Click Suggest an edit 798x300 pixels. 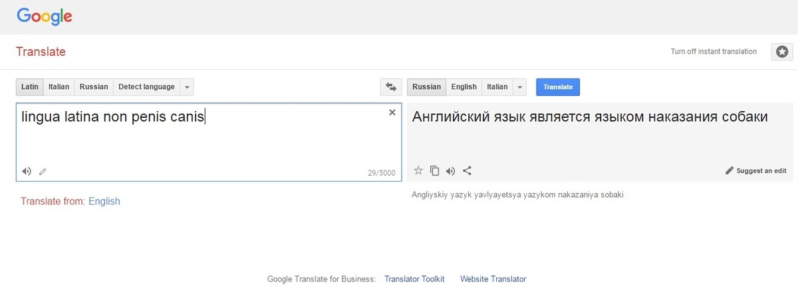(x=756, y=171)
